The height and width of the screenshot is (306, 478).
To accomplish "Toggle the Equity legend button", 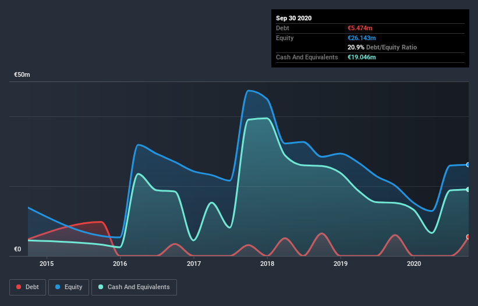I will 69,287.
